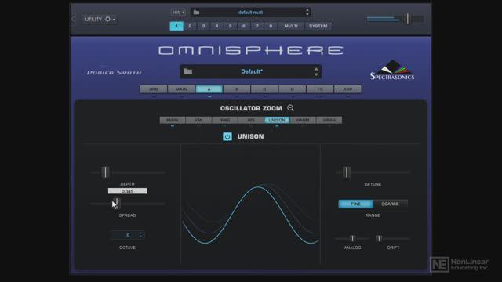502x282 pixels.
Task: Select part 1 button
Action: coord(176,26)
